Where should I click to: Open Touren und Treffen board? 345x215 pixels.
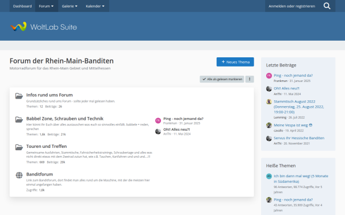(47, 146)
